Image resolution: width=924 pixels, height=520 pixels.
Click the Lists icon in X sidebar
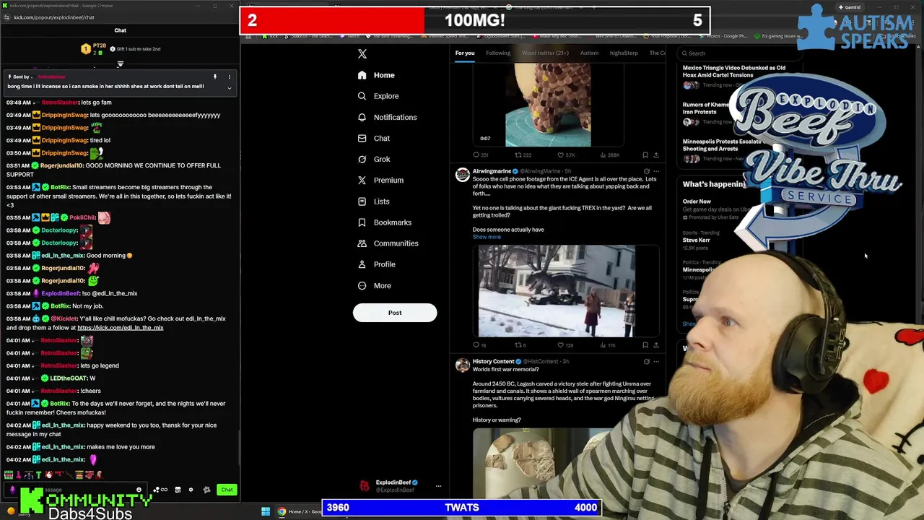coord(362,201)
